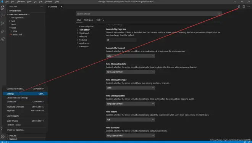Choose User Snippets menu entry

[25, 116]
